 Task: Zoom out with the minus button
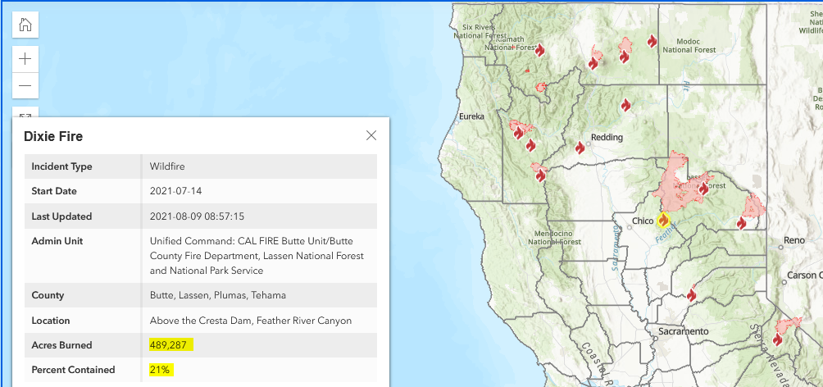(x=25, y=85)
